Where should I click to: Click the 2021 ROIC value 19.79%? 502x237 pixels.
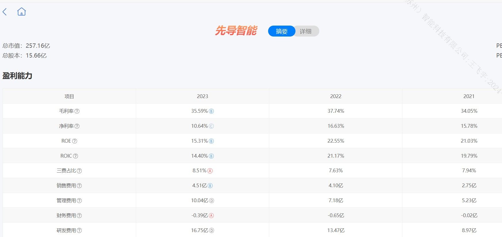point(469,156)
